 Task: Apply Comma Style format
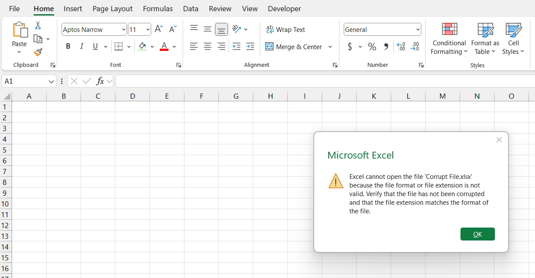click(x=386, y=47)
